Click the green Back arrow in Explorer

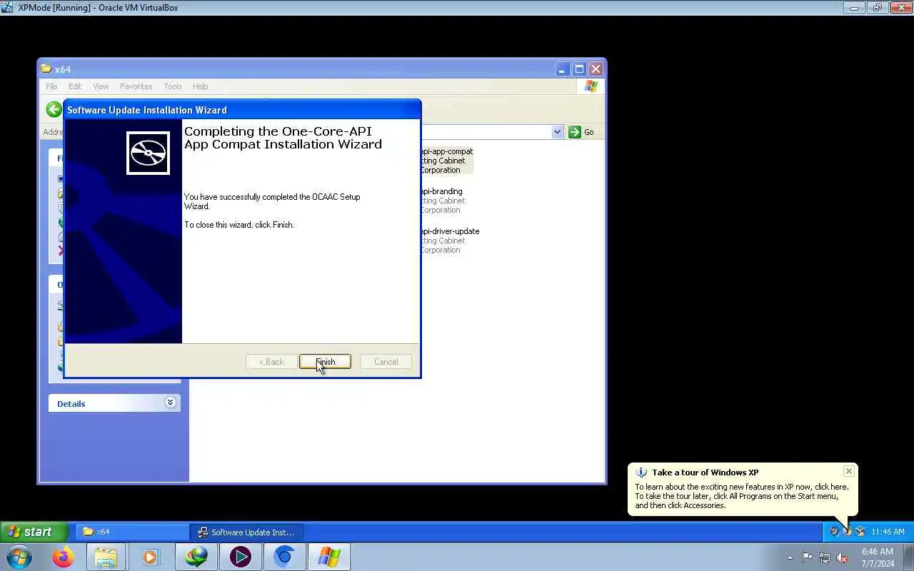(x=54, y=109)
